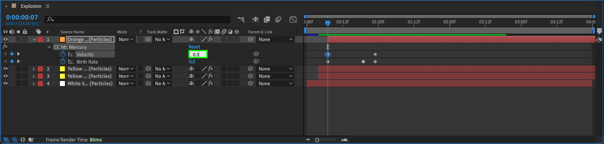The image size is (604, 144).
Task: Click the motion blur enable icon
Action: coord(278,19)
